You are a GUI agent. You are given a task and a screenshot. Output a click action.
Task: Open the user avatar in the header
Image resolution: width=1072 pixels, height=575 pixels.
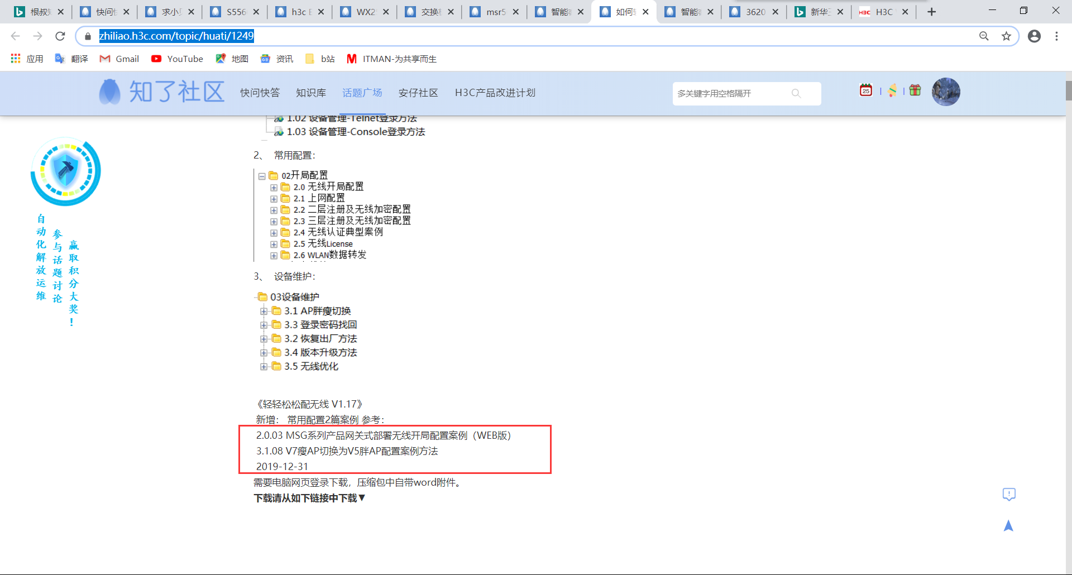946,92
